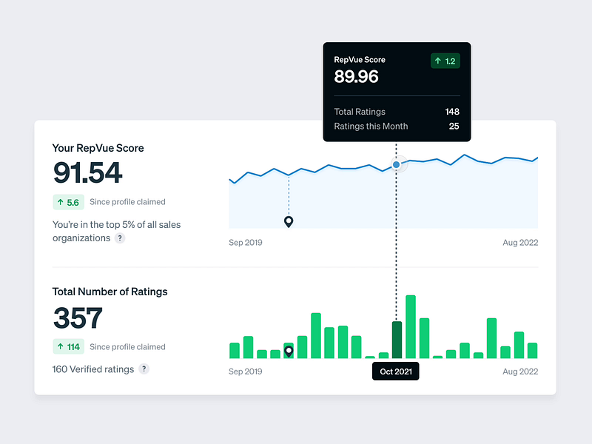Select the highlighted blue data point on the line chart
This screenshot has height=444, width=592.
click(x=397, y=164)
